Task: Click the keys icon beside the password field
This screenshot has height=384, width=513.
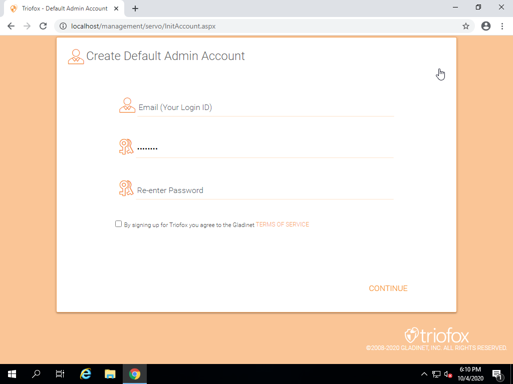Action: pyautogui.click(x=126, y=147)
